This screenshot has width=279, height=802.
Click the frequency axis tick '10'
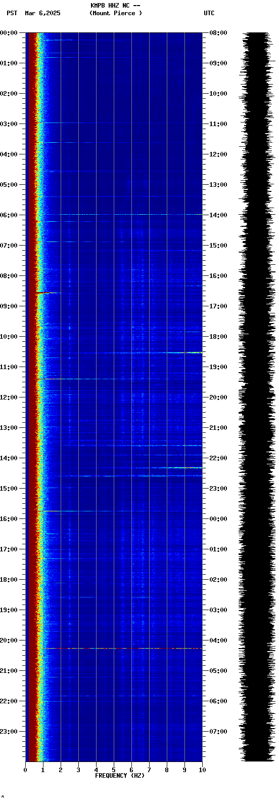[x=202, y=770]
